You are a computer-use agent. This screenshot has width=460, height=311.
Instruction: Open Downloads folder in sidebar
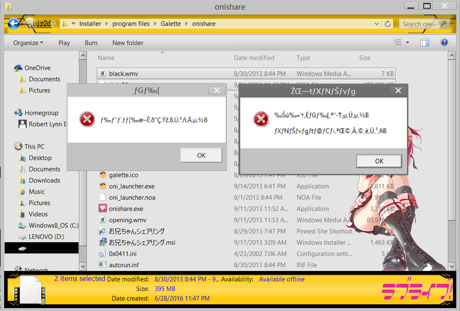click(x=44, y=181)
